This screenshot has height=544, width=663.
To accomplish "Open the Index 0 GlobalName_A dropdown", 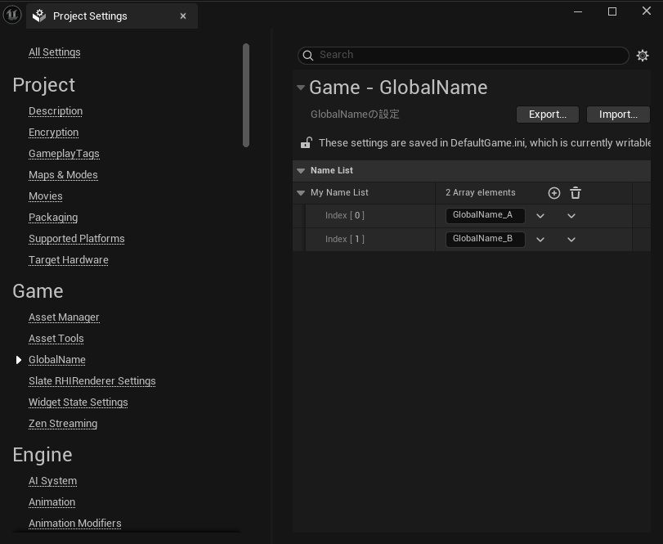I will (540, 216).
